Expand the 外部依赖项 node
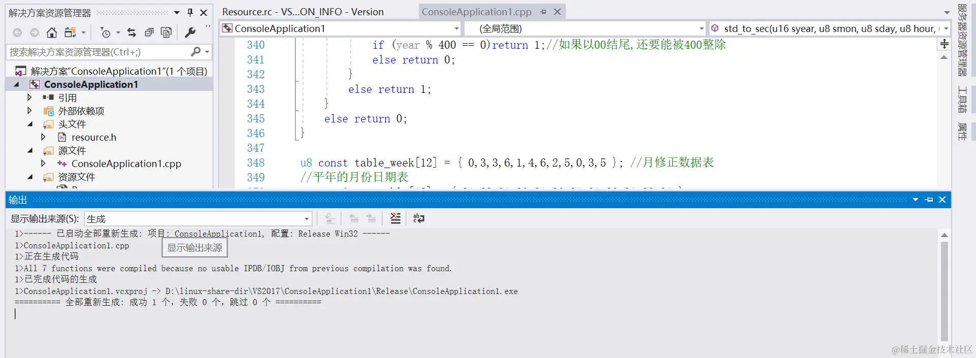Viewport: 976px width, 358px height. click(29, 110)
